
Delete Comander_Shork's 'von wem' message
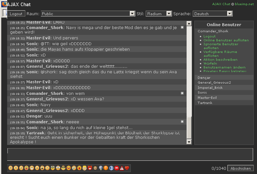tap(182, 93)
